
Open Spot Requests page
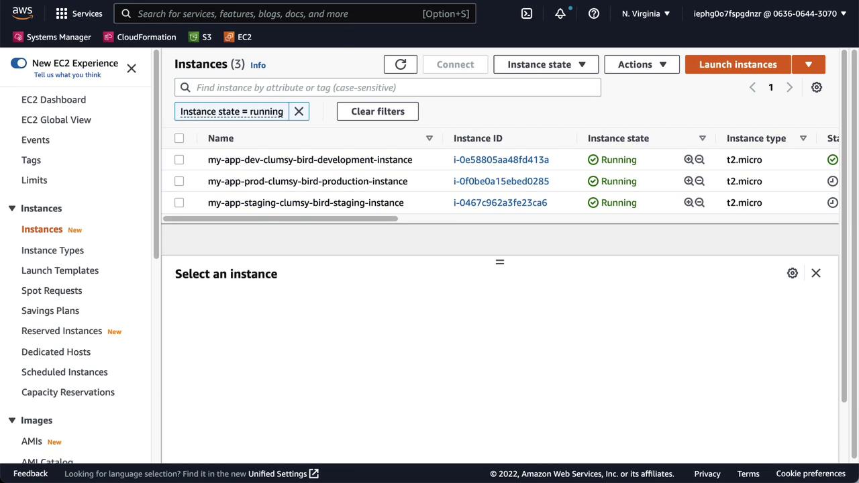point(52,290)
